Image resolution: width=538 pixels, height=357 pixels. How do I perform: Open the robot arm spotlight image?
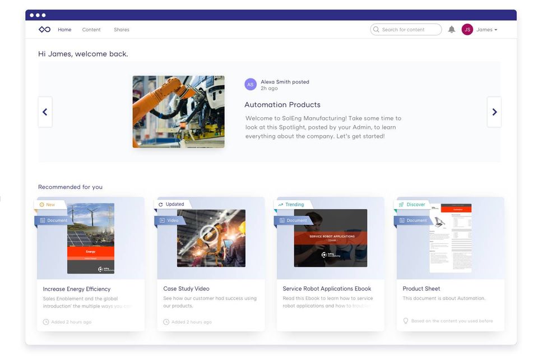(178, 112)
